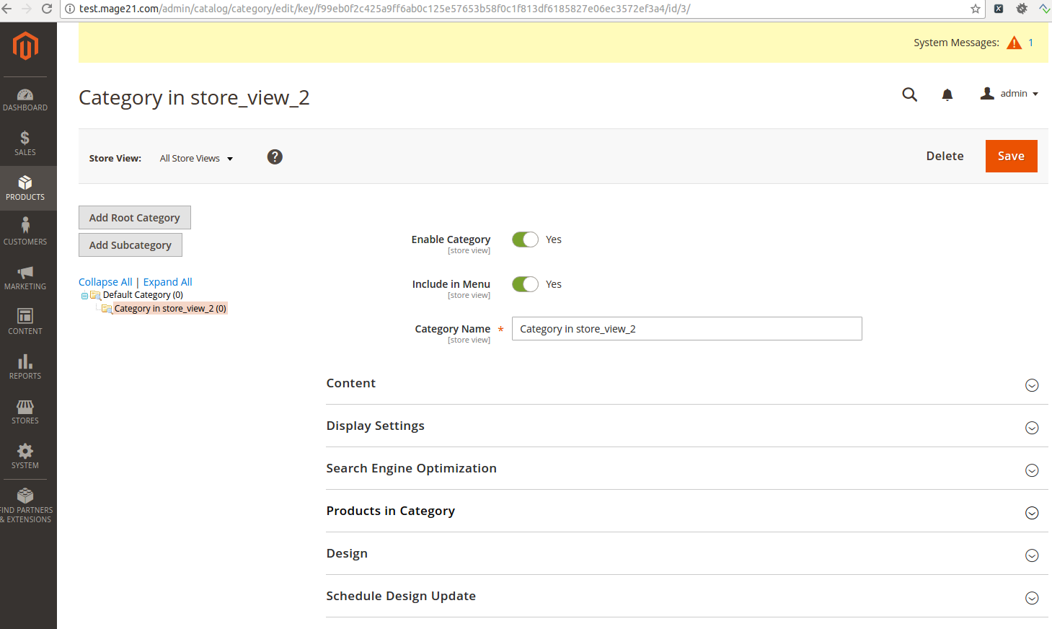Open the Store View dropdown
Viewport: 1052px width, 629px height.
[196, 158]
